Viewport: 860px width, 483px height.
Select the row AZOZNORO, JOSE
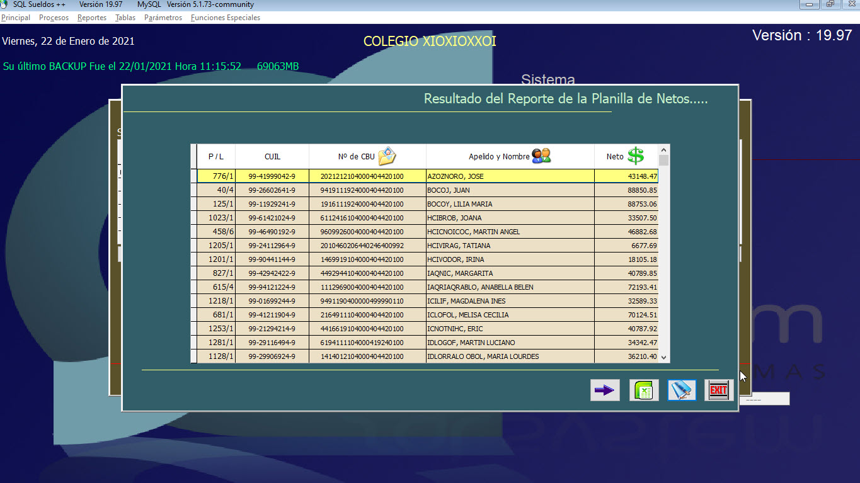pyautogui.click(x=428, y=176)
